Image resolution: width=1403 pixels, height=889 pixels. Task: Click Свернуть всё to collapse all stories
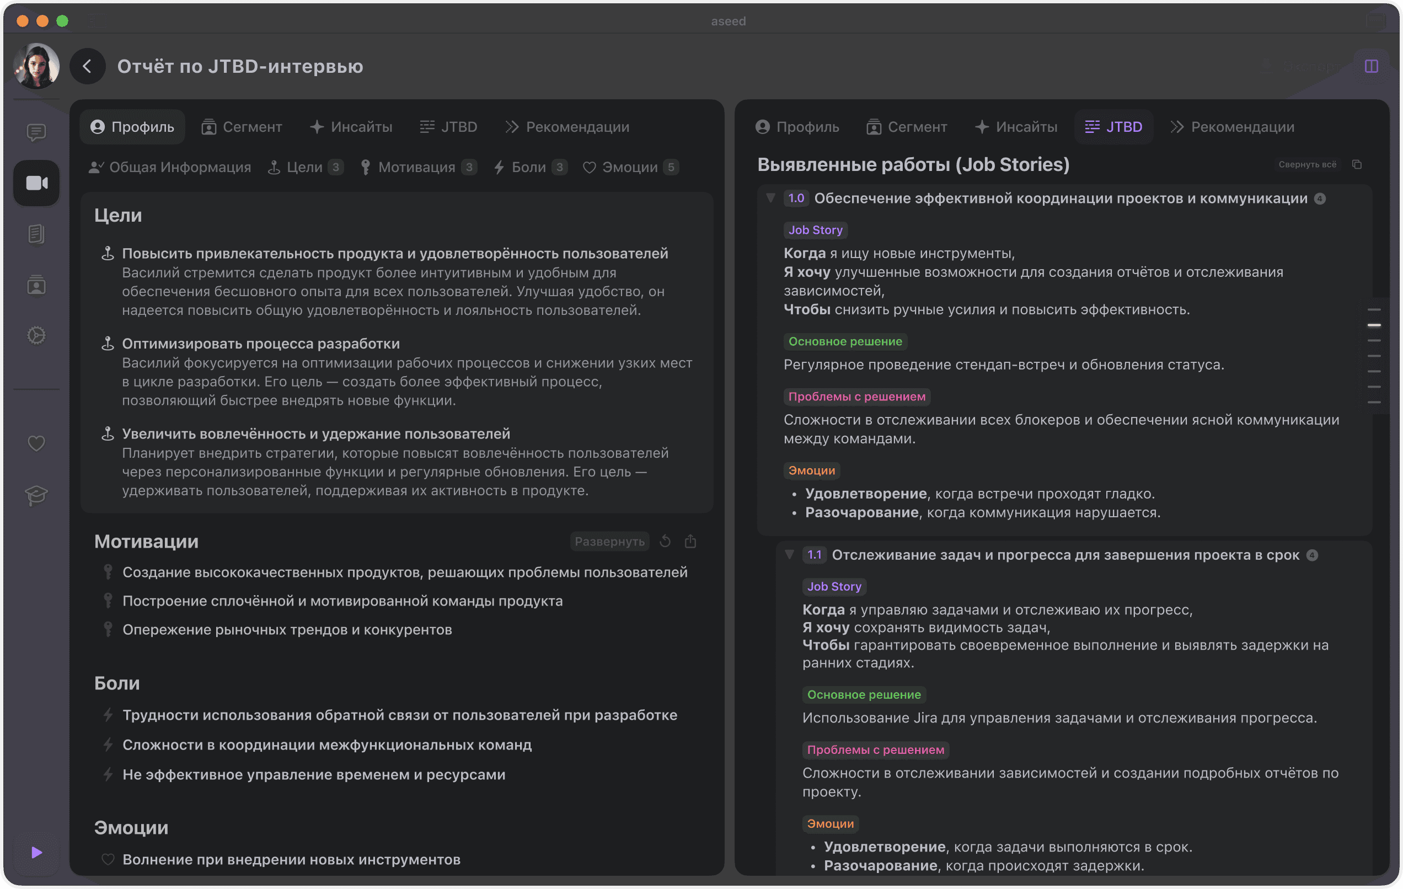(1307, 165)
